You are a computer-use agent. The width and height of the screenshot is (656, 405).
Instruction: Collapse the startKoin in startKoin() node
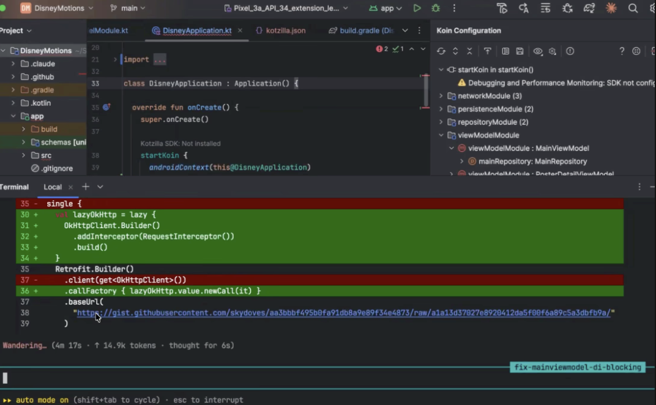tap(441, 70)
